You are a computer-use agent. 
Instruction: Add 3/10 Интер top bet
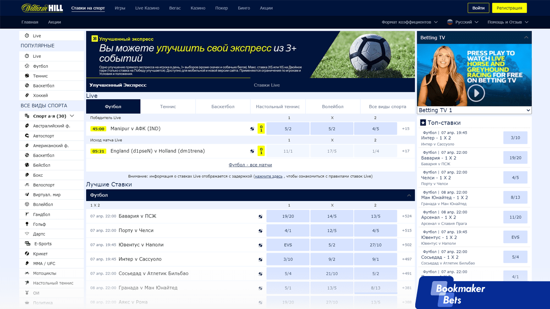click(515, 138)
